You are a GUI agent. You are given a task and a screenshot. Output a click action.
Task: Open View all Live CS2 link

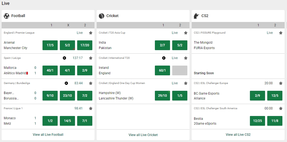238,134
